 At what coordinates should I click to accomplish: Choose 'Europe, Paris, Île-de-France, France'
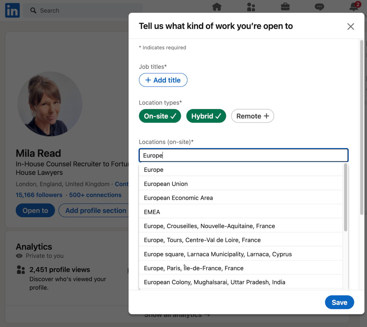(x=241, y=268)
